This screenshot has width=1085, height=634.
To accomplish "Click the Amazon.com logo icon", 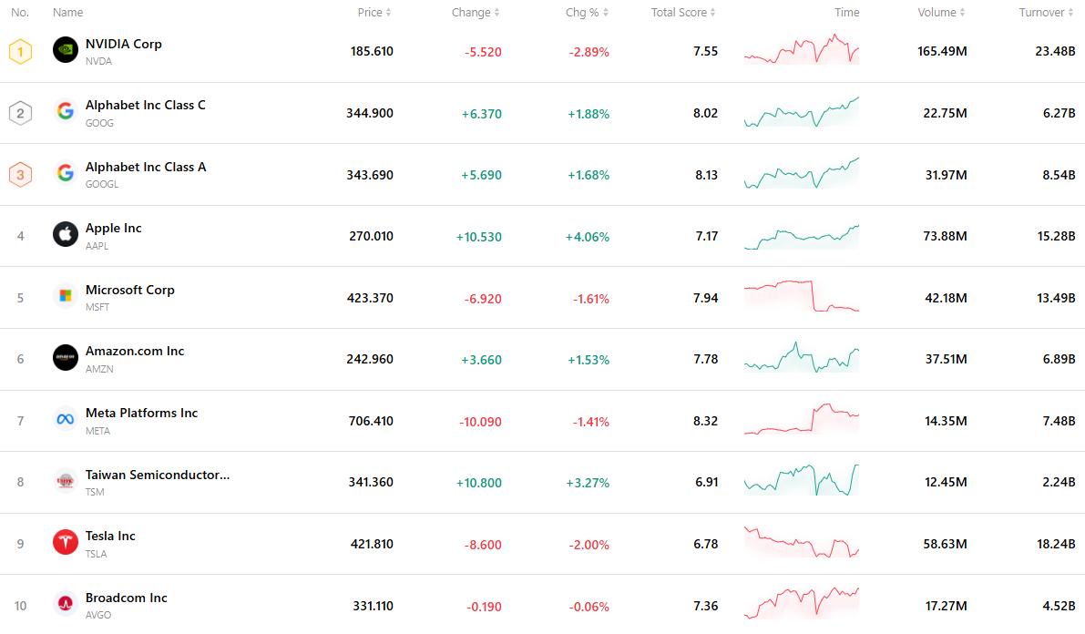I will (66, 358).
